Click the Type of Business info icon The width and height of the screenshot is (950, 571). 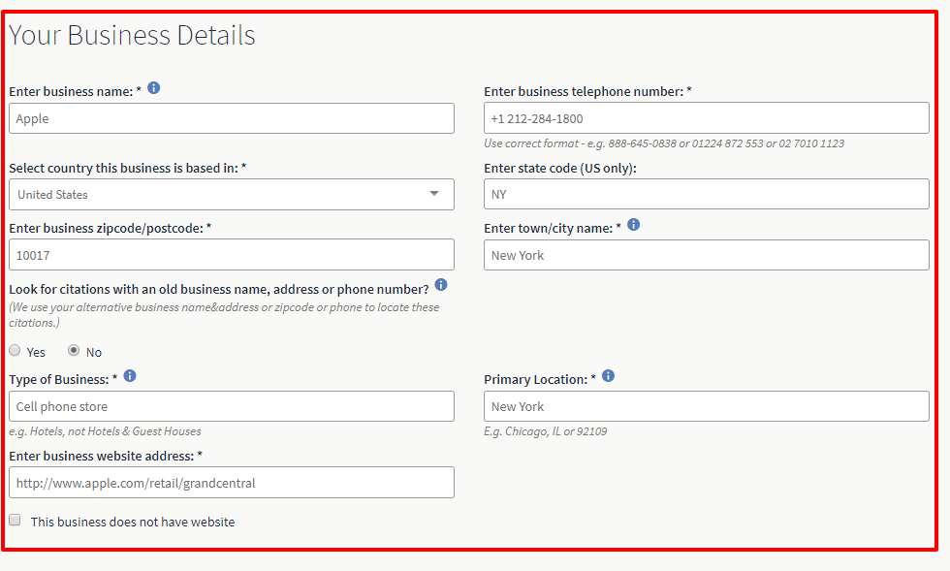pos(130,376)
